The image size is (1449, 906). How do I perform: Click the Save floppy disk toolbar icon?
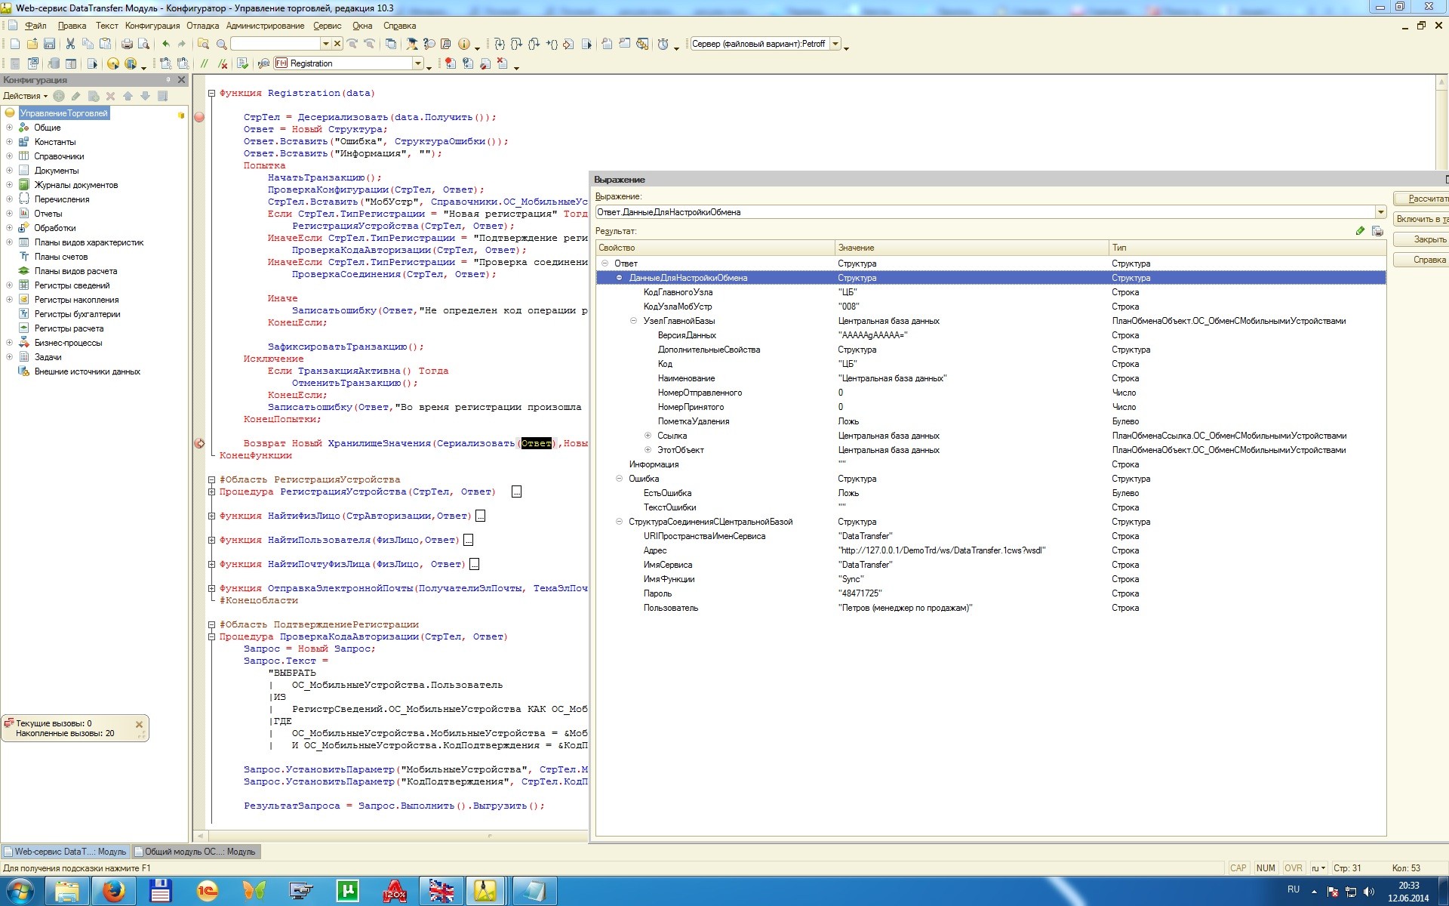coord(49,44)
